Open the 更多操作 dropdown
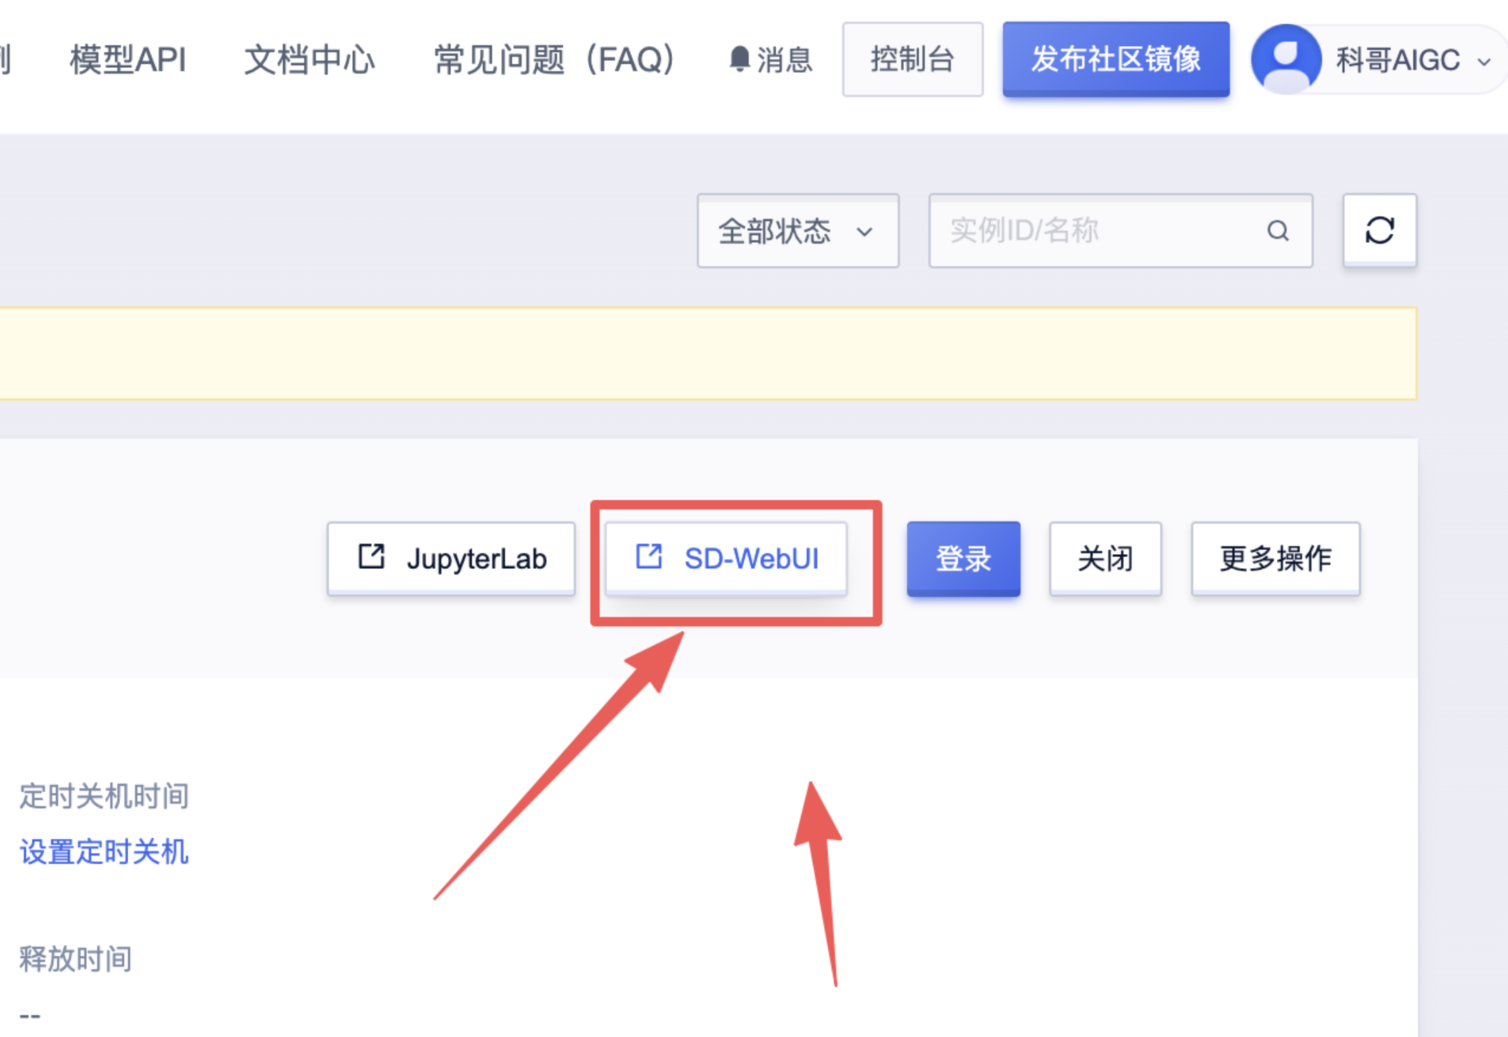1508x1037 pixels. pyautogui.click(x=1275, y=558)
